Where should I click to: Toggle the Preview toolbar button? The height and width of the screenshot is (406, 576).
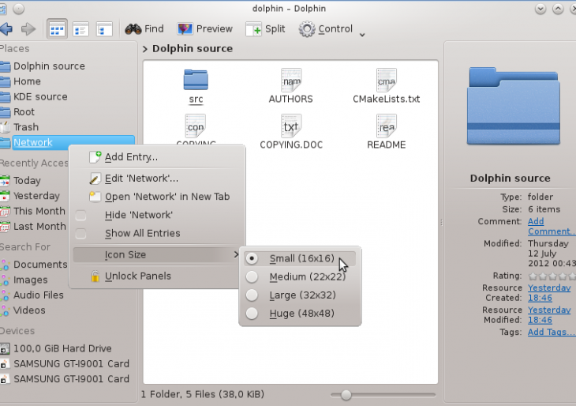(204, 29)
